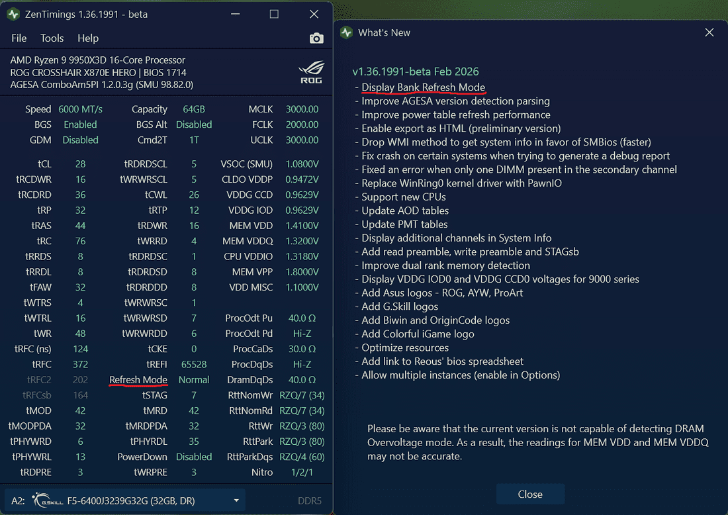Click the DRAM Overvoltage warning paragraph
The height and width of the screenshot is (515, 728).
[x=537, y=442]
